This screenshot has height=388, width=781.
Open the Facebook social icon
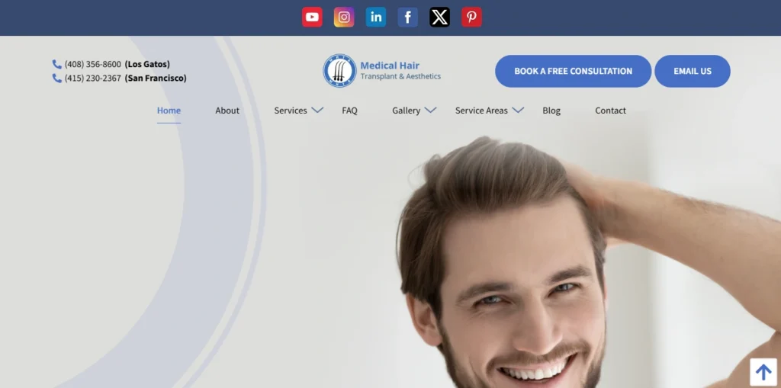pos(407,17)
